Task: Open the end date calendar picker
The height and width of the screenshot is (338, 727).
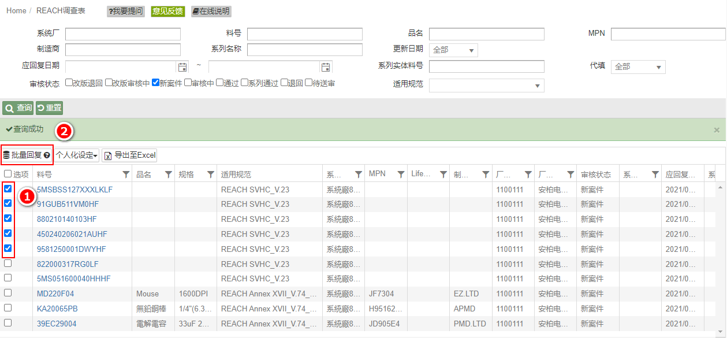Action: coord(326,67)
